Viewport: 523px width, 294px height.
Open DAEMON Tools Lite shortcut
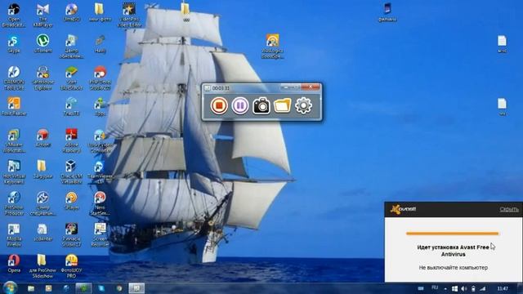14,78
